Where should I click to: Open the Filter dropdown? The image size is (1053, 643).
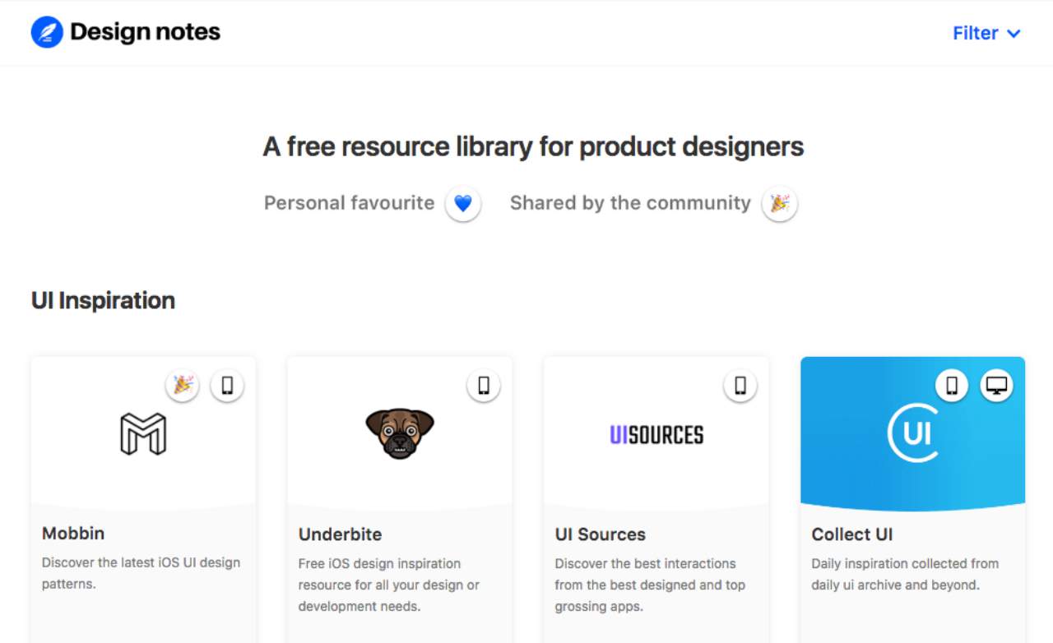(986, 33)
